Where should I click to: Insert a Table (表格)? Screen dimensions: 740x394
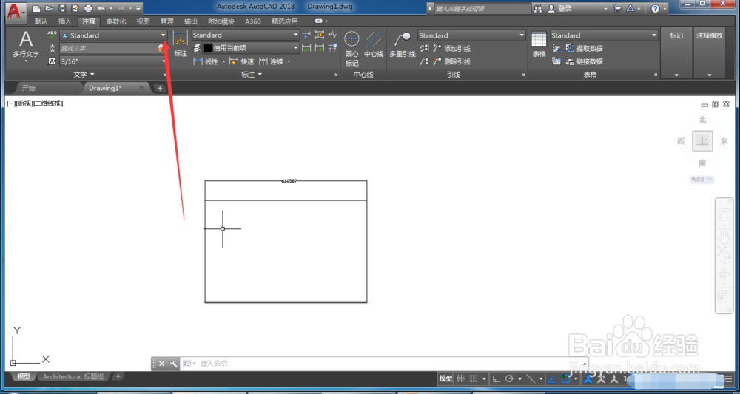click(x=539, y=44)
